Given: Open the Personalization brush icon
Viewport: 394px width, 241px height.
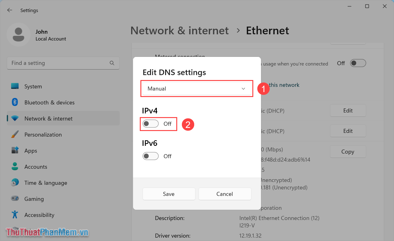Looking at the screenshot, I should [x=15, y=134].
